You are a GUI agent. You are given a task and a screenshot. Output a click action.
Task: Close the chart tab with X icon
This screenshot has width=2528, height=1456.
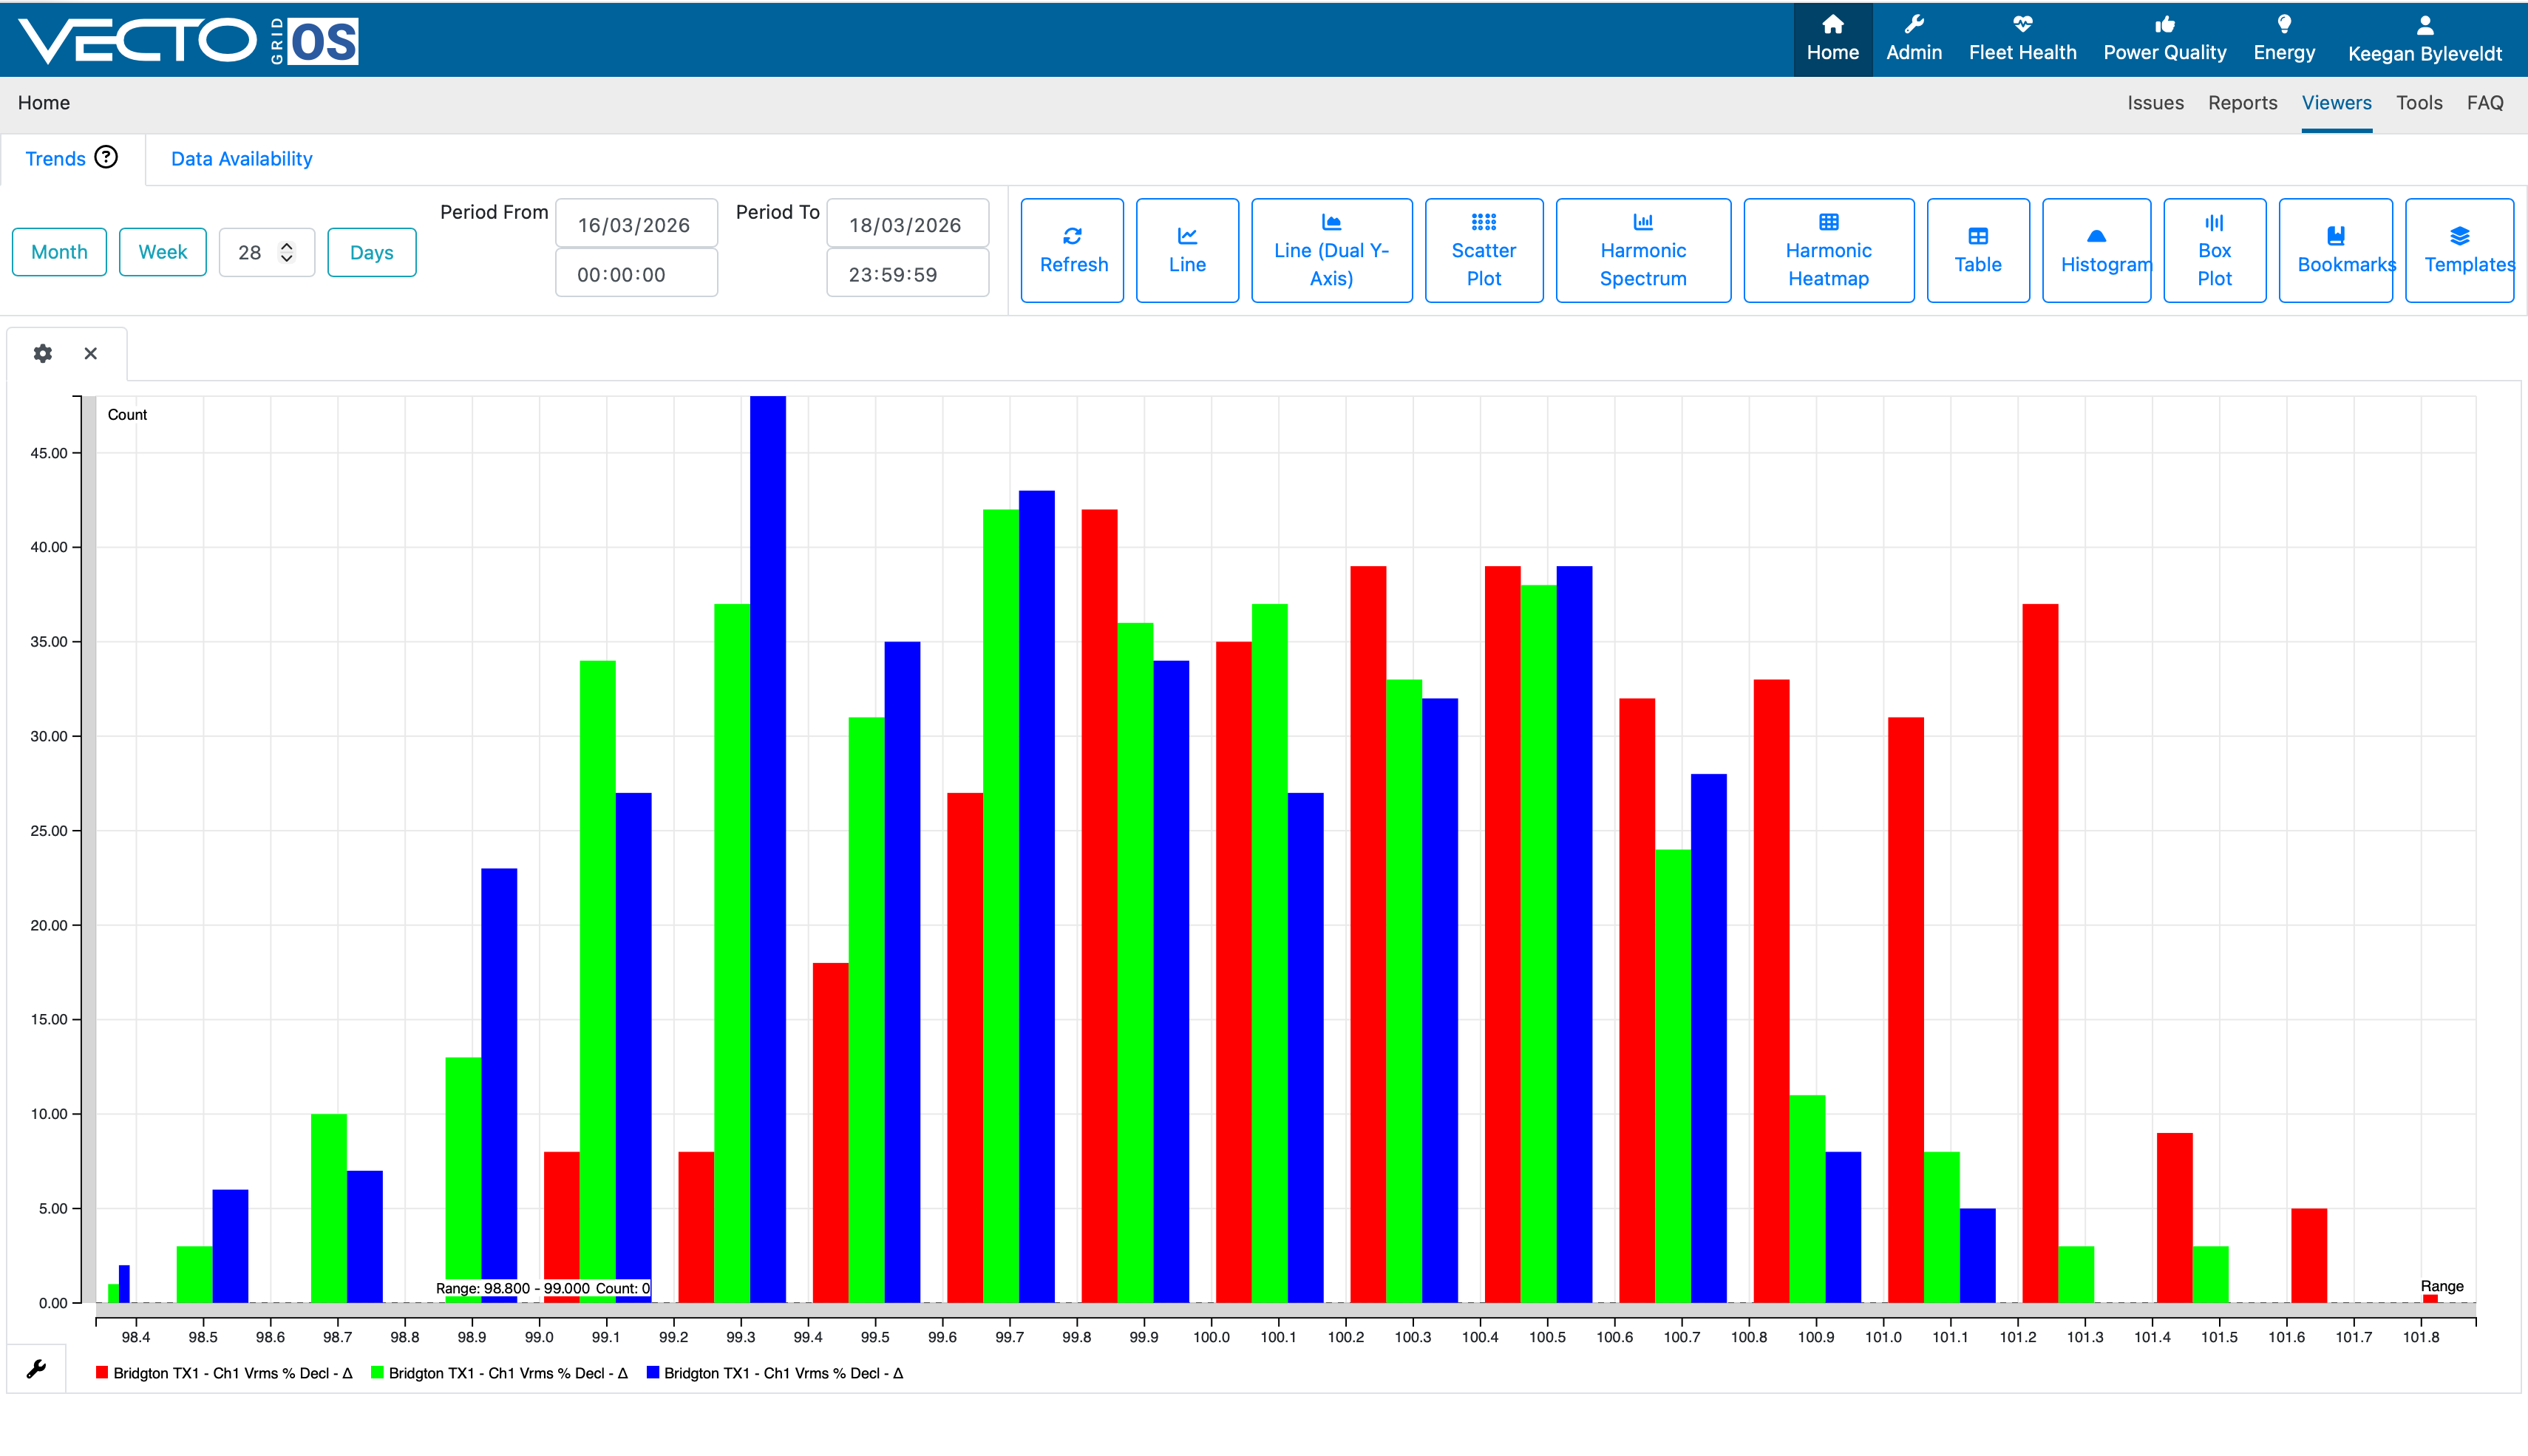[91, 353]
